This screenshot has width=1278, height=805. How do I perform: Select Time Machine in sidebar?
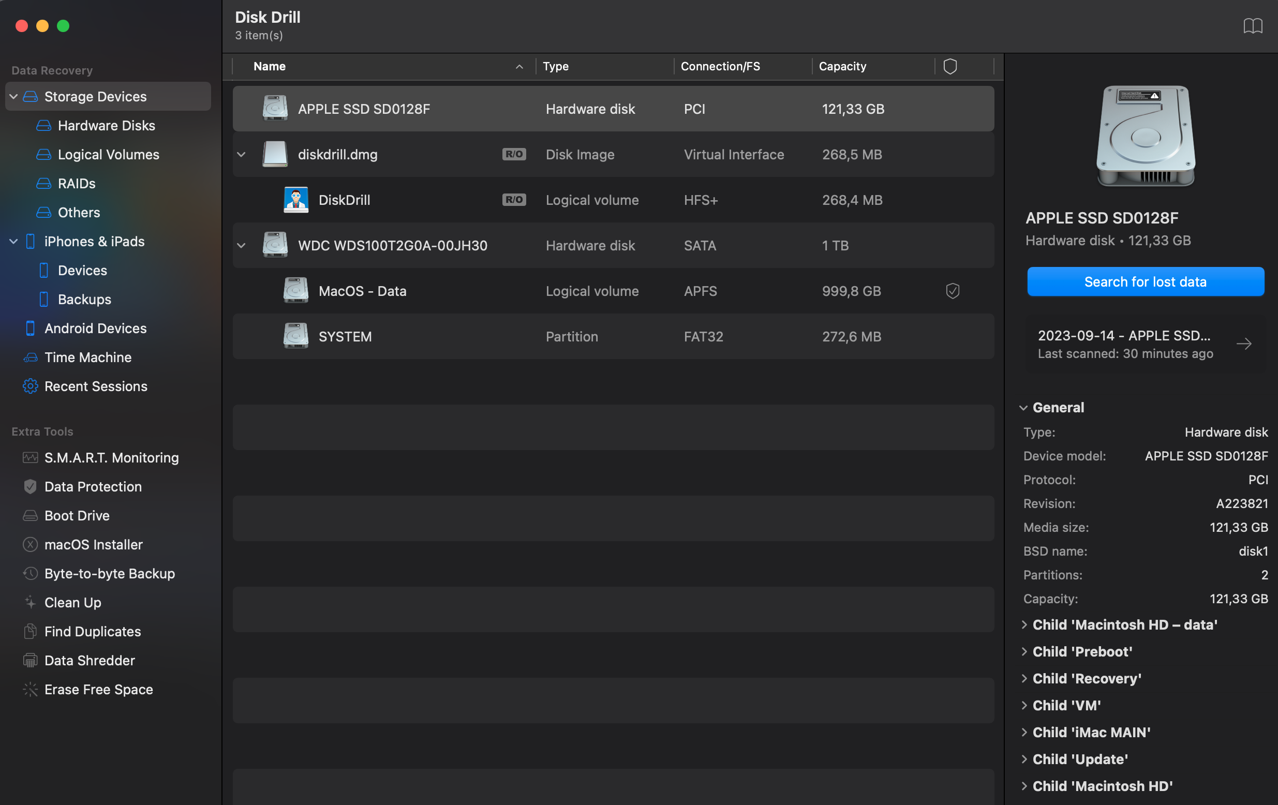tap(87, 357)
